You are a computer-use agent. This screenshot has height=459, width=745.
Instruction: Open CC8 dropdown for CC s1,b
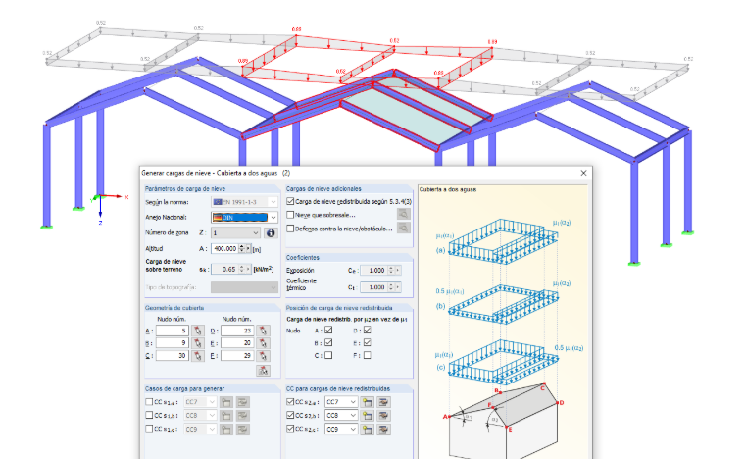pyautogui.click(x=200, y=416)
